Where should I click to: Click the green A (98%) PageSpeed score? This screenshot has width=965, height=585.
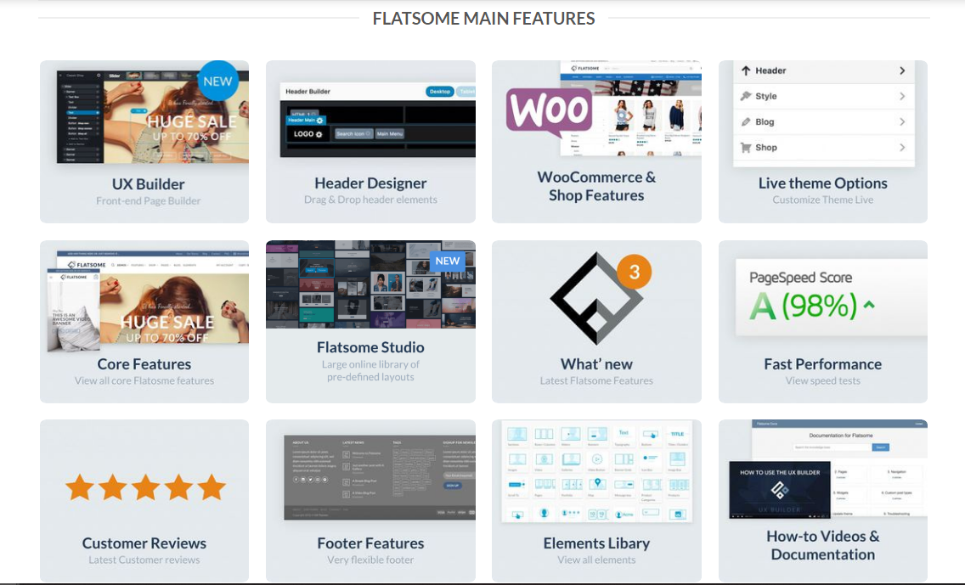(803, 306)
